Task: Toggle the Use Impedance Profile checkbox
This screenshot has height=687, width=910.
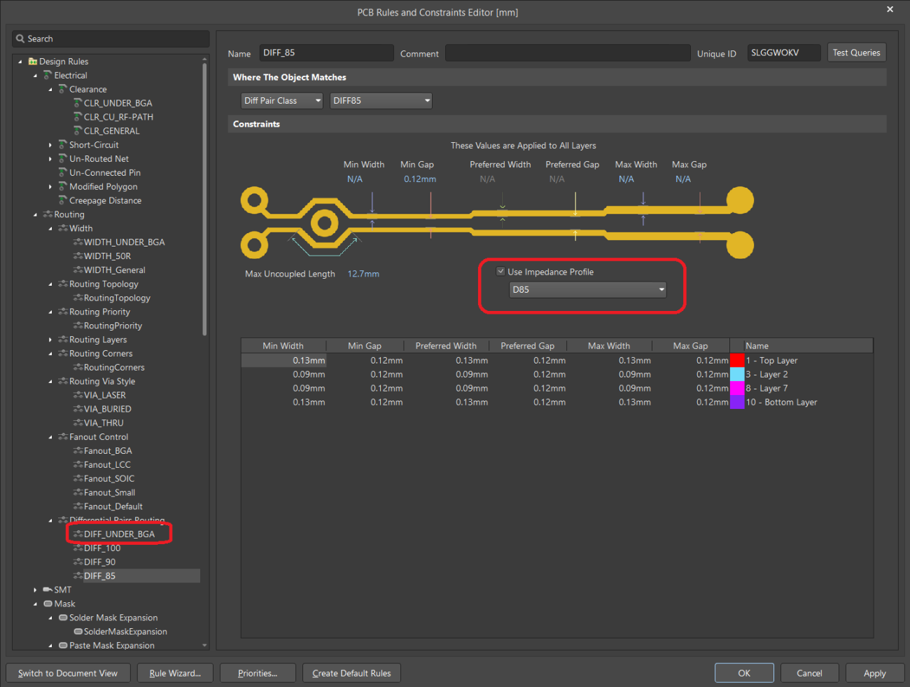Action: (500, 272)
